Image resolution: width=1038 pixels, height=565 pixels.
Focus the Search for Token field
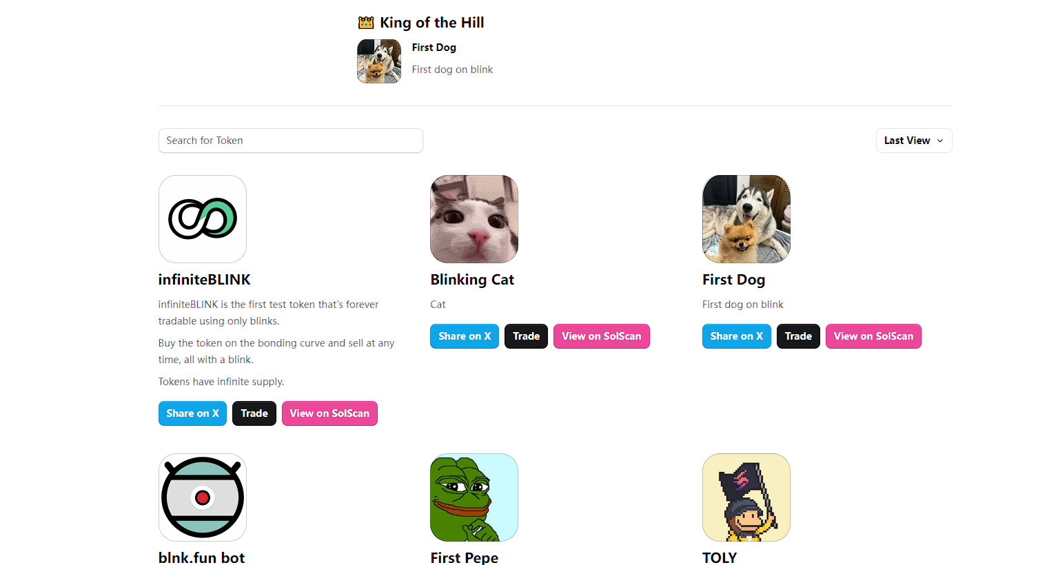[290, 141]
